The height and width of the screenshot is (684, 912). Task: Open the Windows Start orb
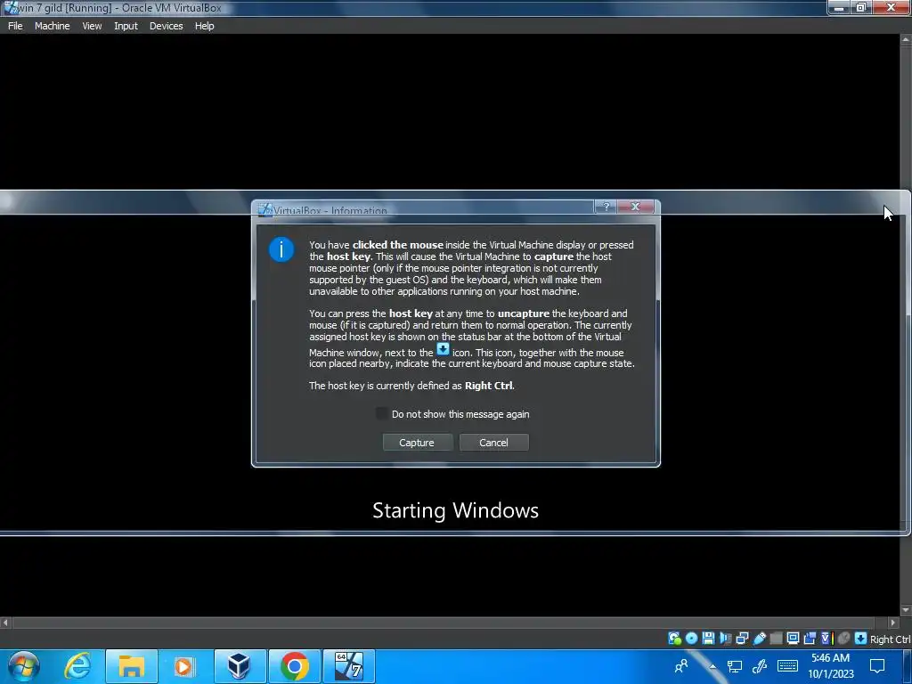point(23,666)
